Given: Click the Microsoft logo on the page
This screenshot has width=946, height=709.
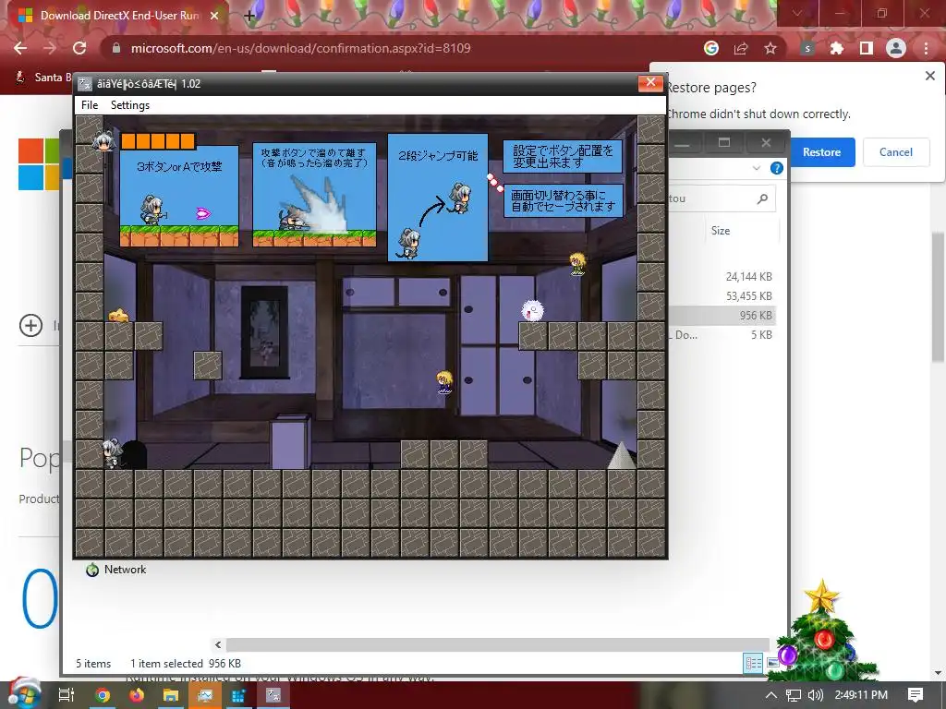Looking at the screenshot, I should (39, 164).
